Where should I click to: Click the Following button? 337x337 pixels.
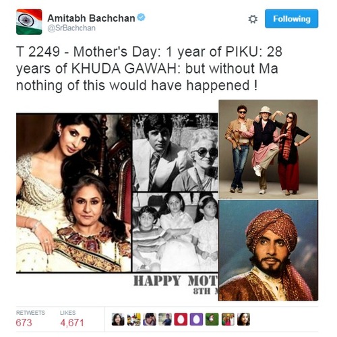click(x=291, y=19)
